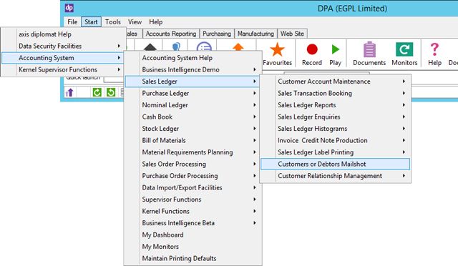The width and height of the screenshot is (458, 266).
Task: Select My Dashboard menu entry
Action: (x=193, y=235)
